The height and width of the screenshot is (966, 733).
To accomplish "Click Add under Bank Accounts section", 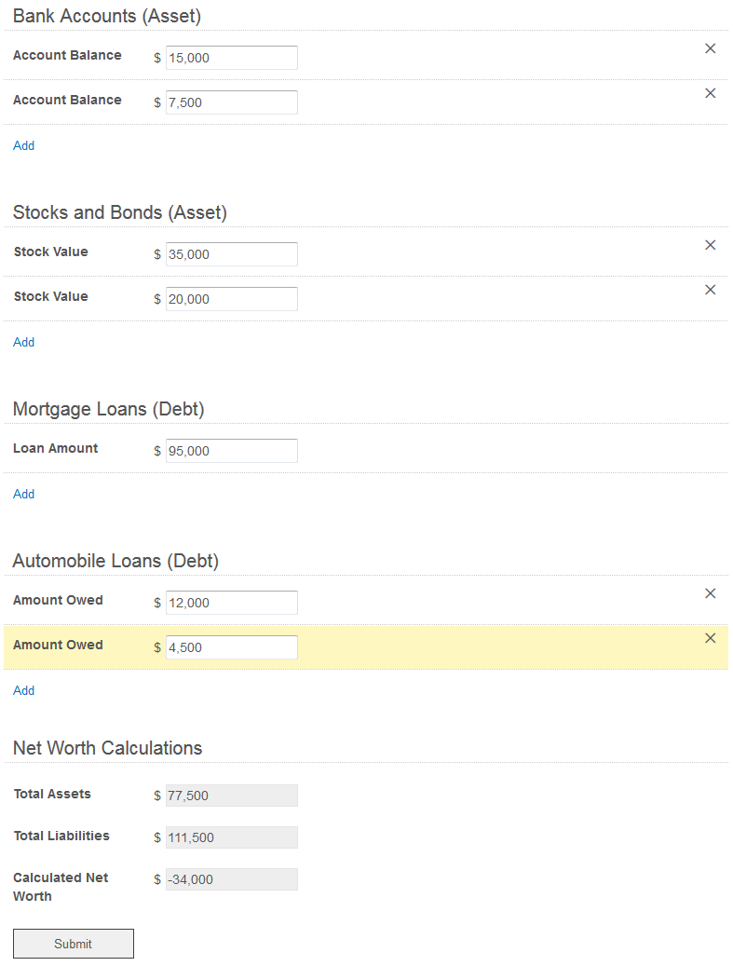I will (23, 145).
